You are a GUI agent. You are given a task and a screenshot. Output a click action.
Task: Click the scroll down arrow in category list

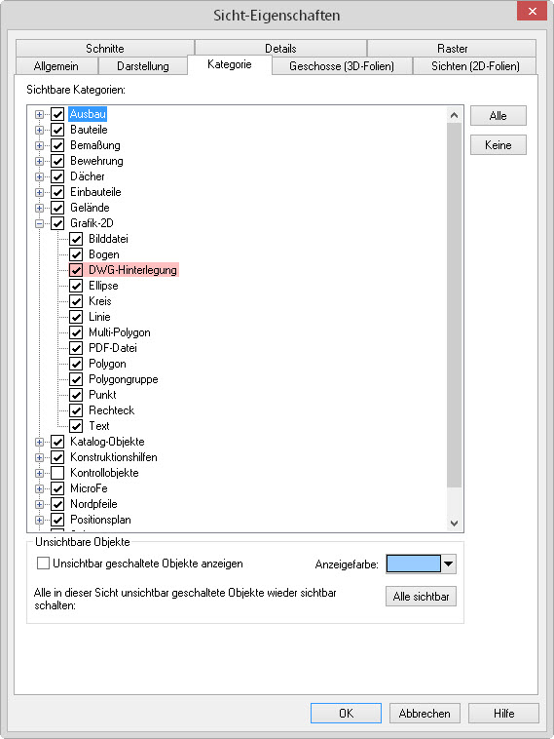(455, 524)
